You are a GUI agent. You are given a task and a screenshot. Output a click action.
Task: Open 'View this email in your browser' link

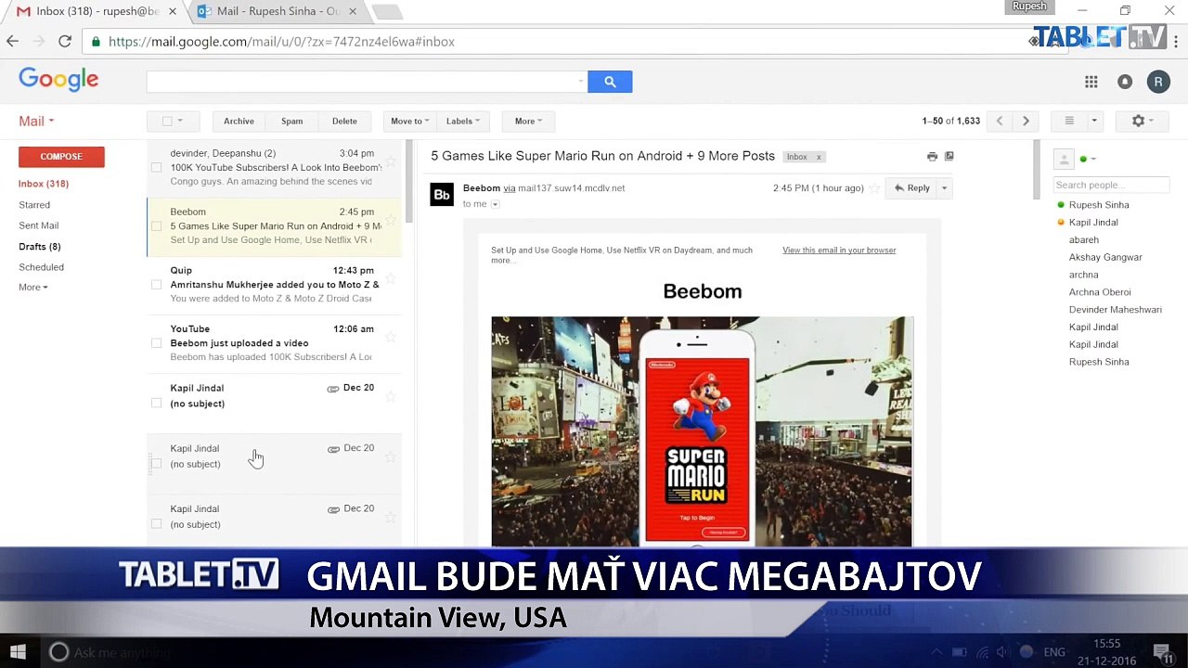click(839, 250)
